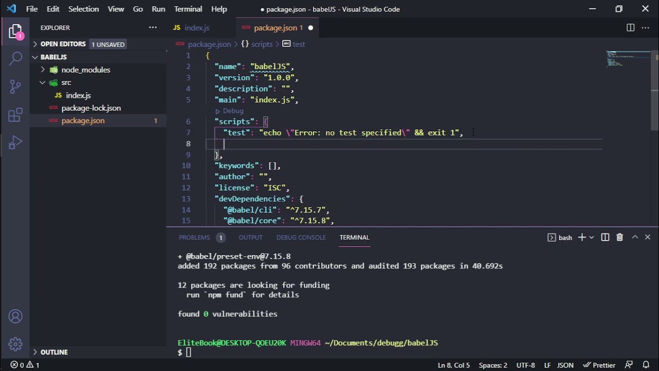Open Explorer more actions ellipsis
Image resolution: width=659 pixels, height=371 pixels.
[x=153, y=27]
